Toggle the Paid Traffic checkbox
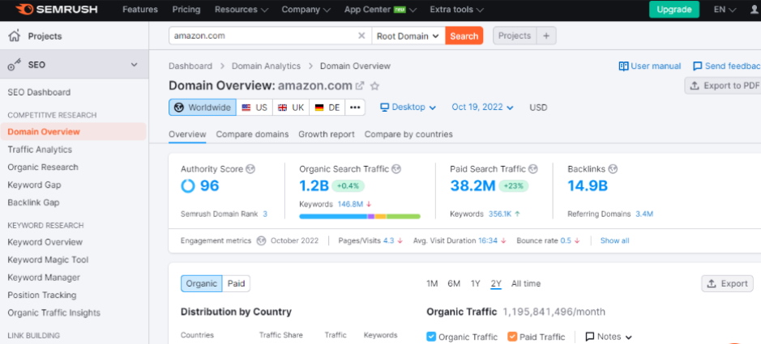 512,336
